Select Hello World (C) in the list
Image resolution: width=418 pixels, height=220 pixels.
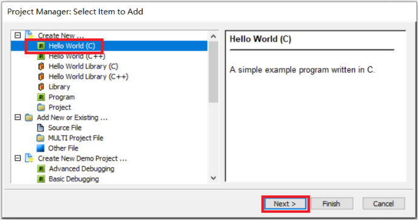coord(72,46)
